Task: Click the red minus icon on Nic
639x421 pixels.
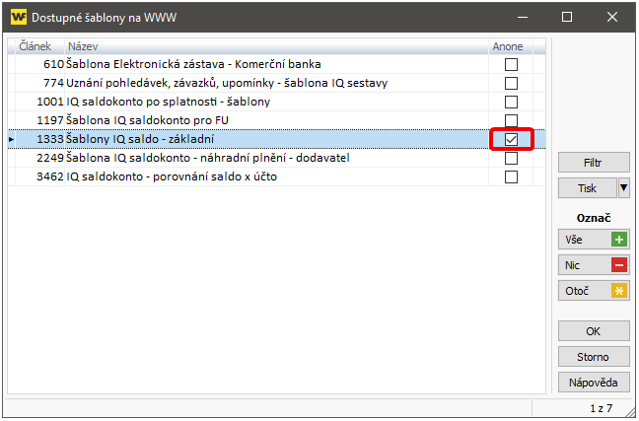Action: [x=619, y=265]
